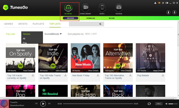Screen dimensions: 179x108
Task: Skip to next track
Action: tap(49, 103)
